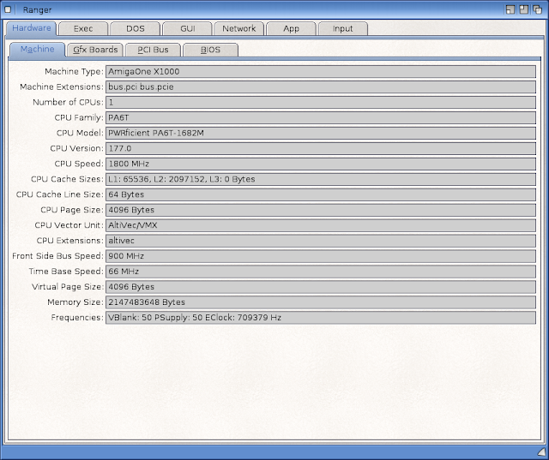Select the Input tab

(343, 28)
